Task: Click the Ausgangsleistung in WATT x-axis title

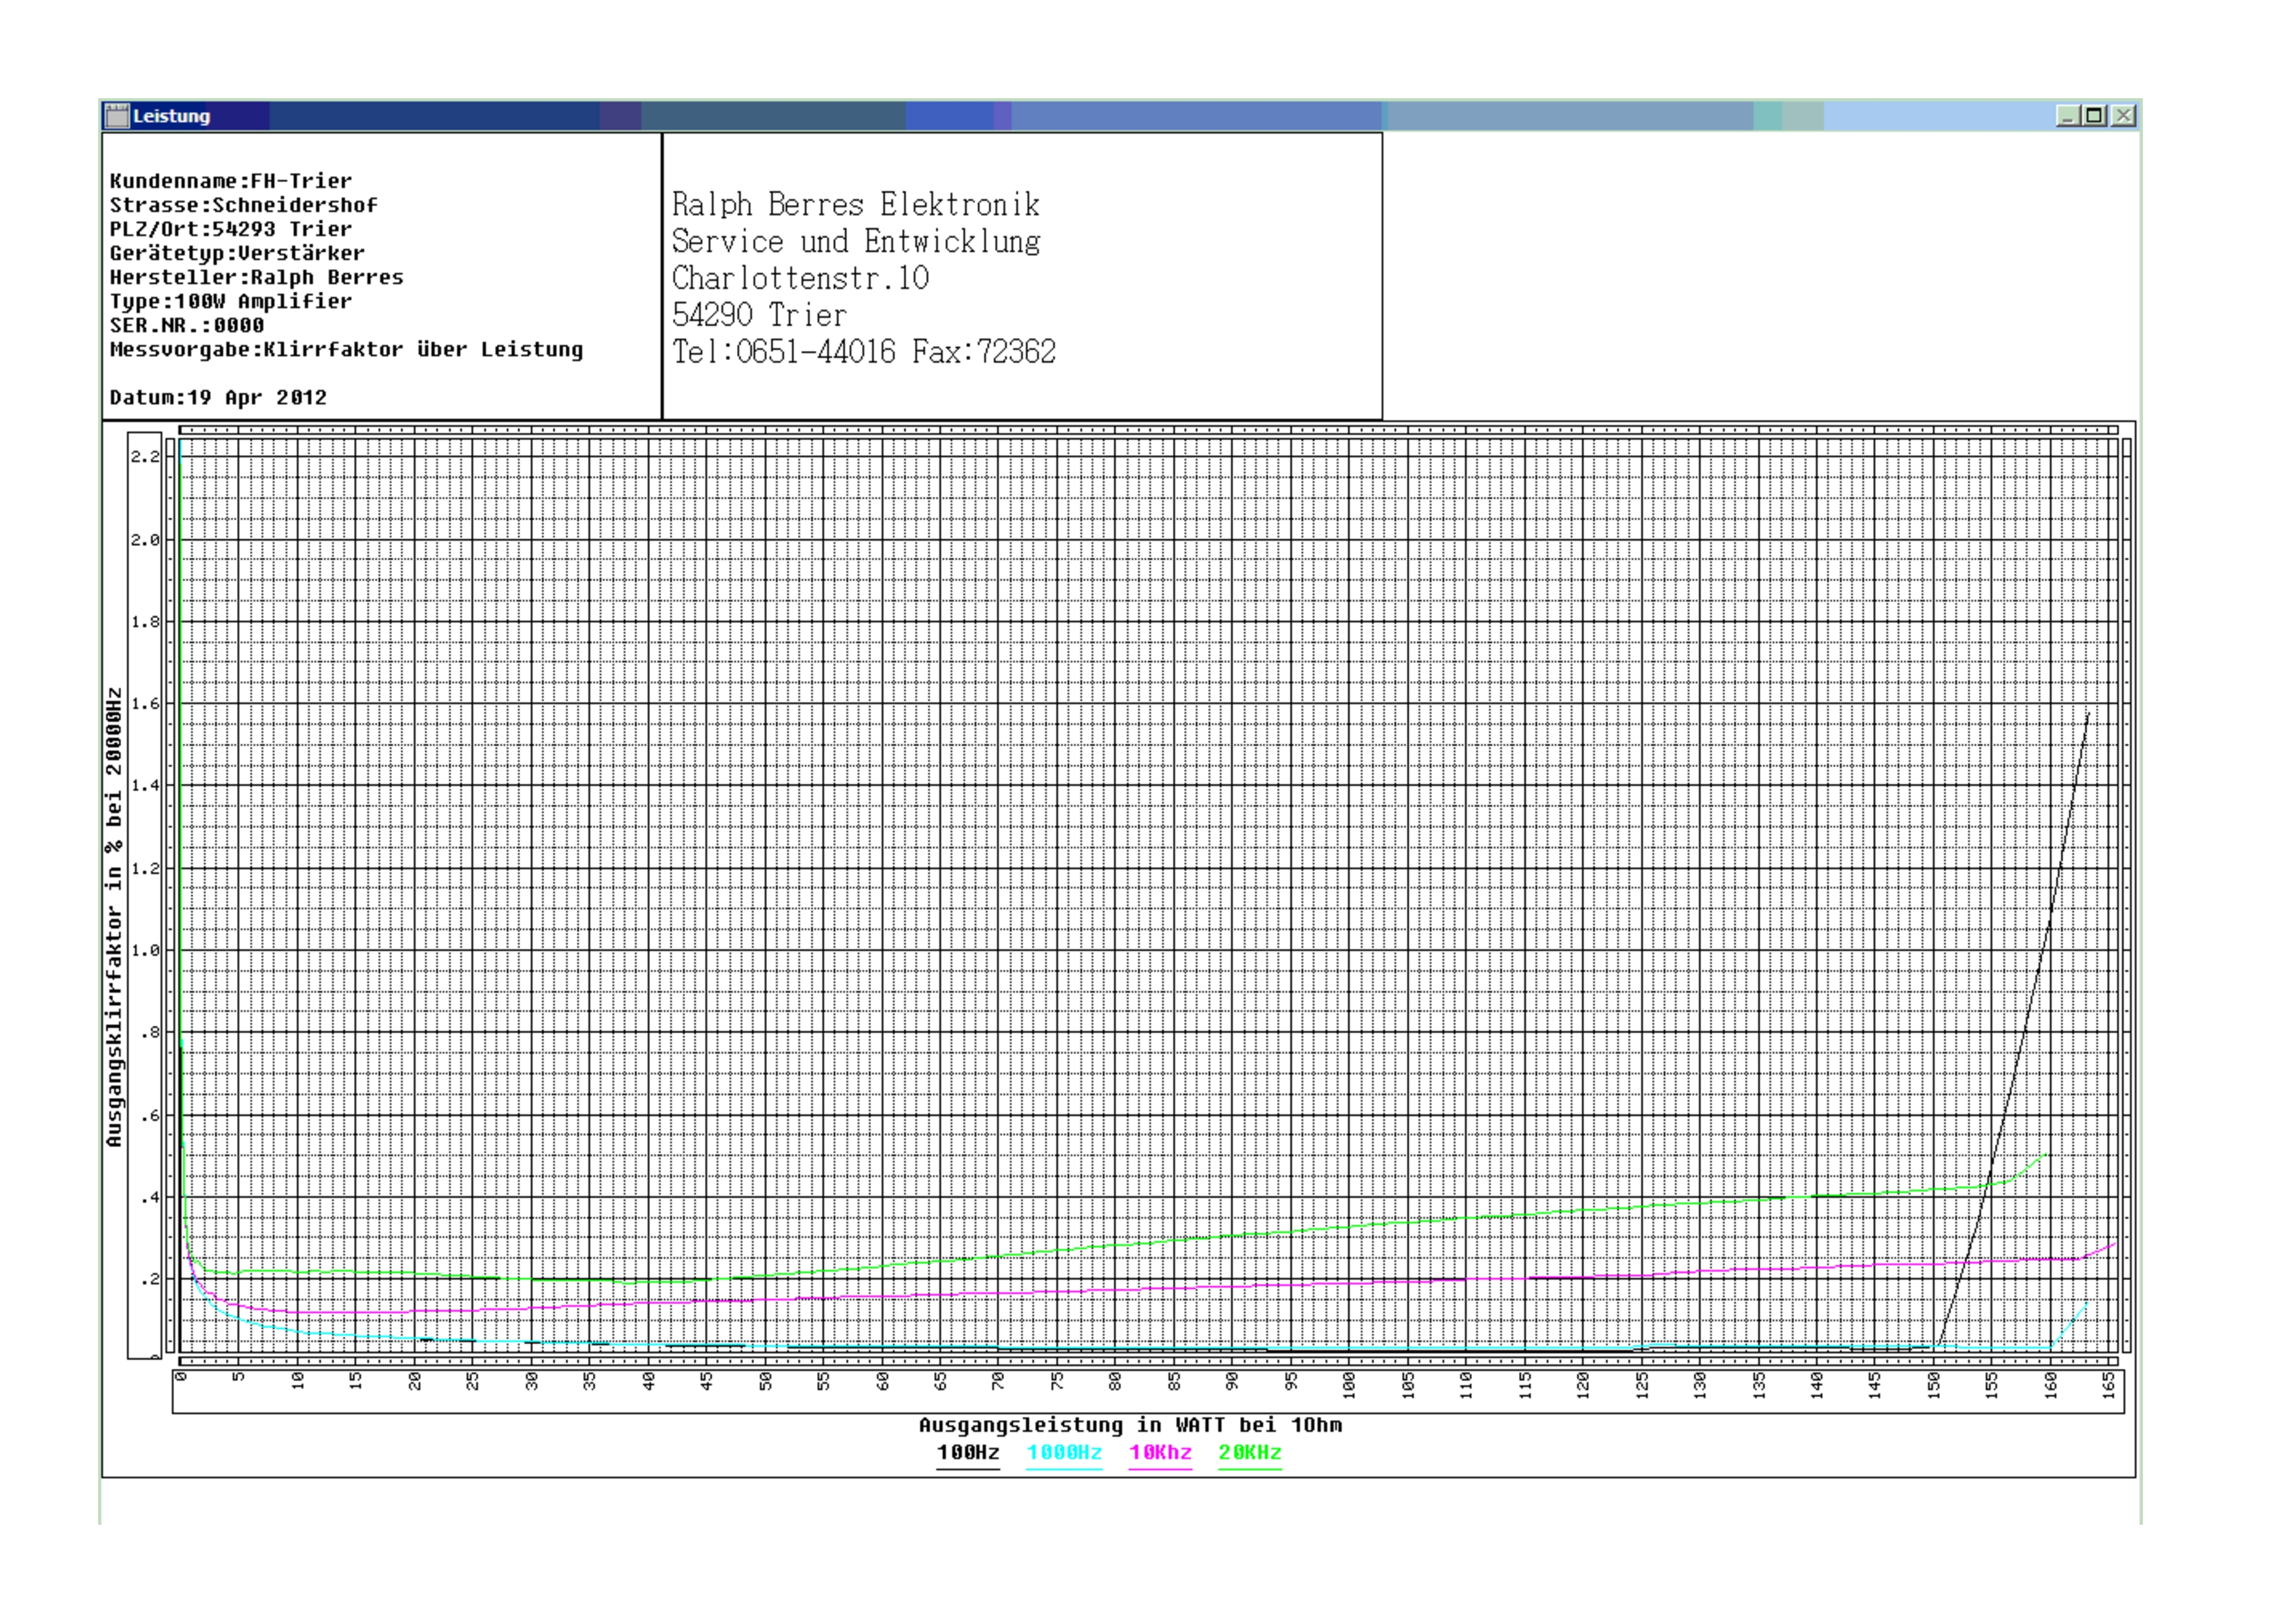Action: [1130, 1424]
